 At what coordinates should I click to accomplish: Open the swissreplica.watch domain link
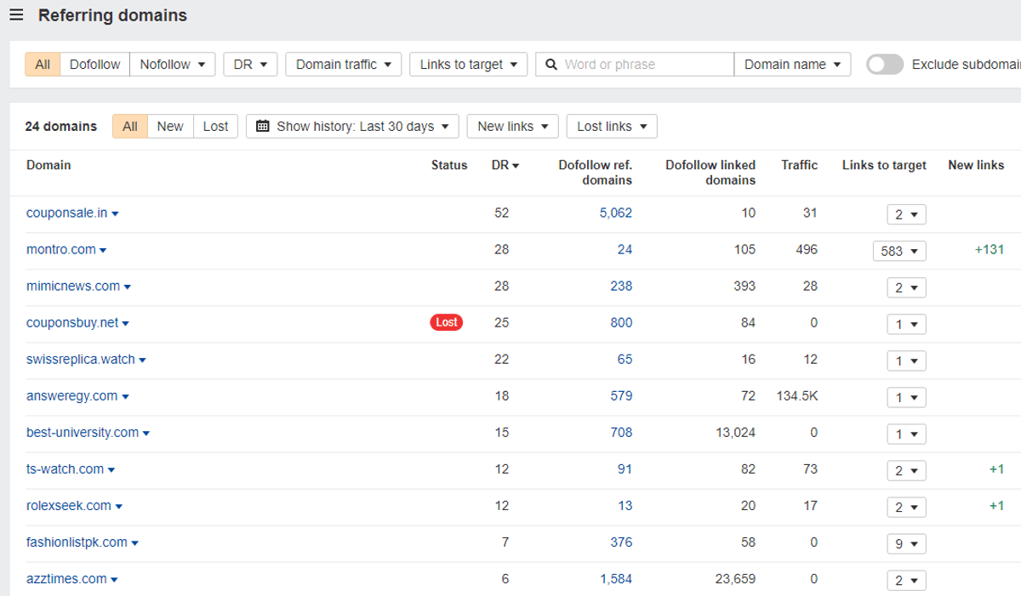click(81, 359)
